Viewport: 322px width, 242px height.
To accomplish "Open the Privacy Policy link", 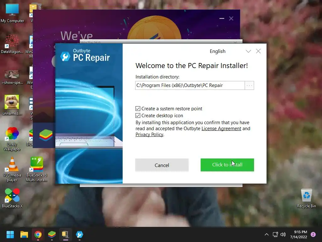I will pyautogui.click(x=149, y=135).
